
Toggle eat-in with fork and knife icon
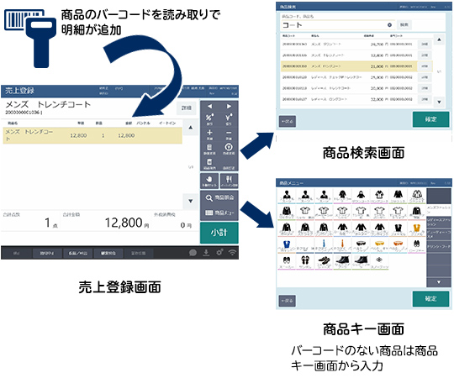(x=229, y=181)
